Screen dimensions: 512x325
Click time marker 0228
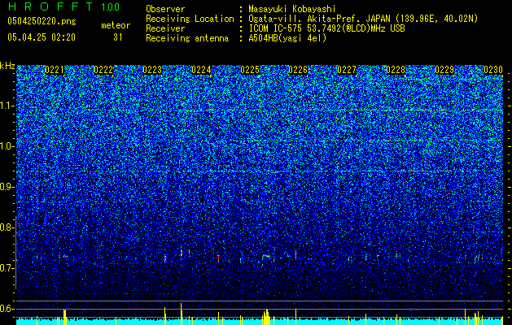(x=396, y=70)
